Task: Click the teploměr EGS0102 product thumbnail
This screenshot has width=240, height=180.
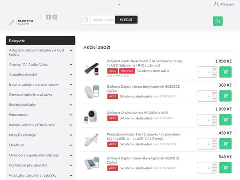Action: (92, 92)
